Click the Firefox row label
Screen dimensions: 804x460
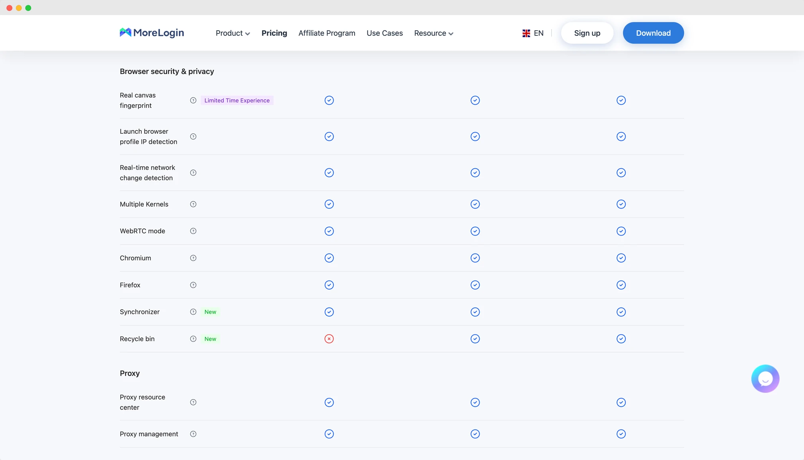130,285
